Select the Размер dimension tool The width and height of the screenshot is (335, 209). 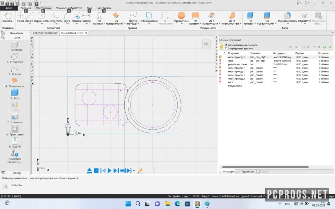tap(86, 17)
